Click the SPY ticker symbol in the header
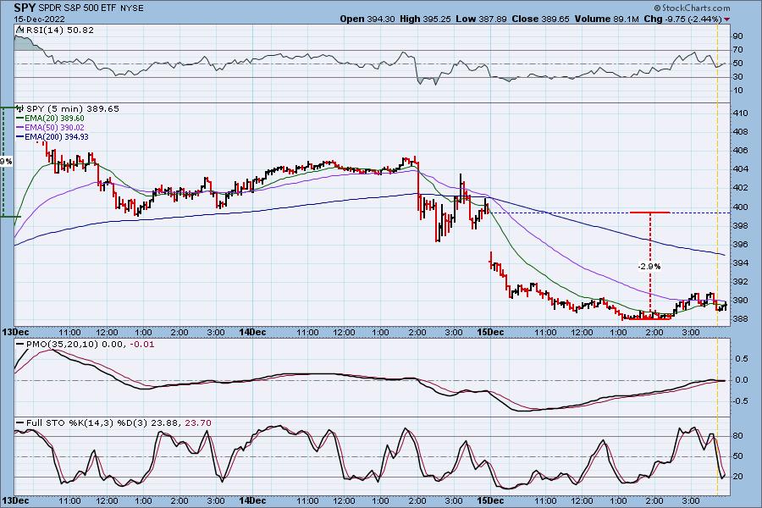 click(x=25, y=8)
